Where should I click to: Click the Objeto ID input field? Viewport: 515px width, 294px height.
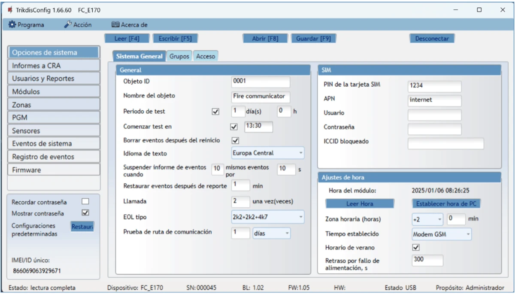click(x=261, y=82)
